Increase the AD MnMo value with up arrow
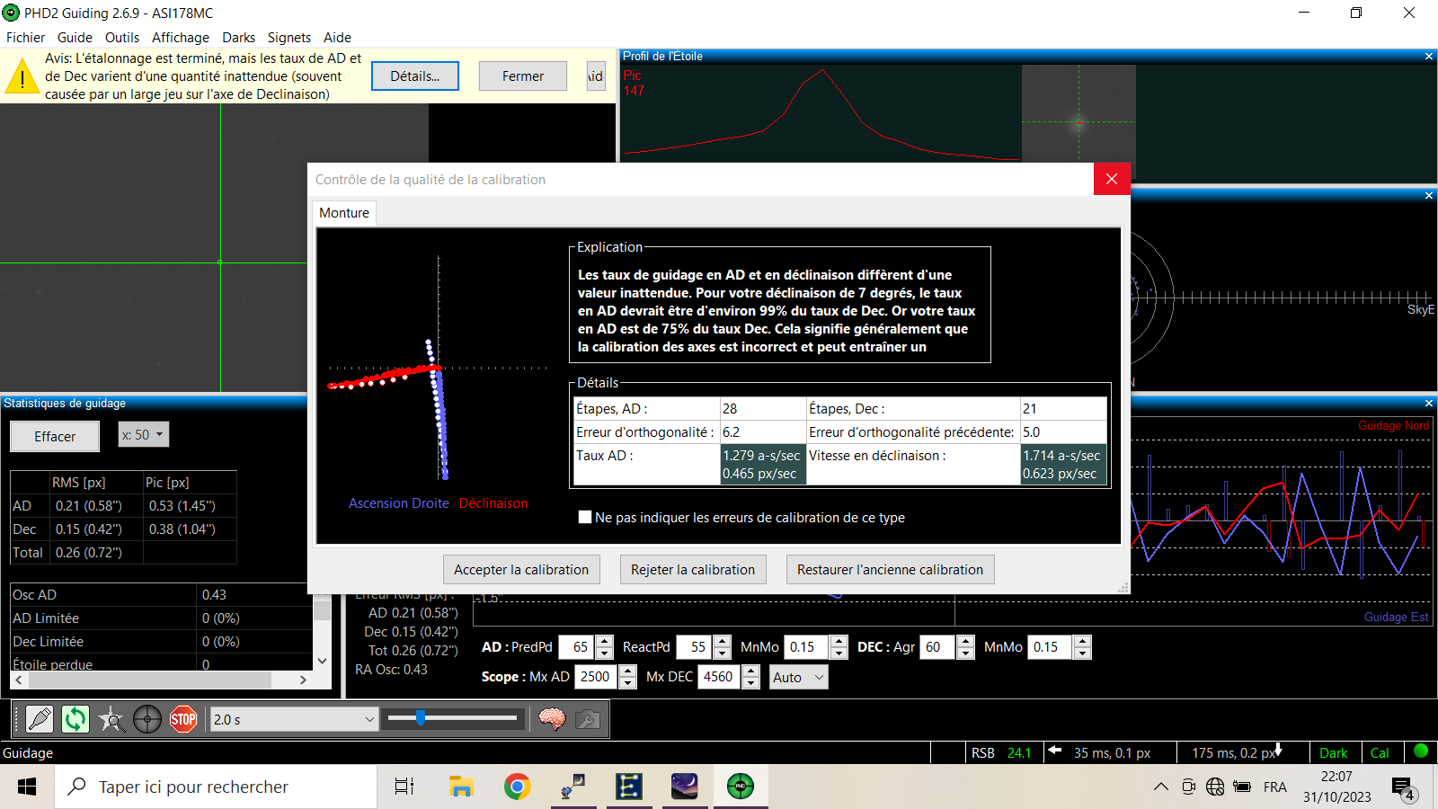The image size is (1438, 809). point(839,641)
